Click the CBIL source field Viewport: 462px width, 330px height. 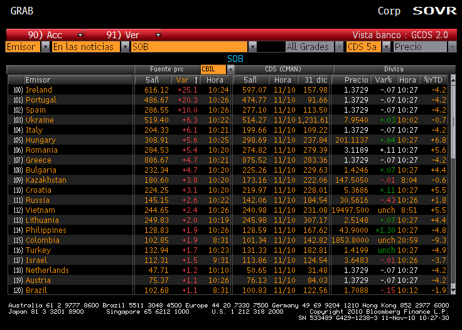(x=213, y=70)
